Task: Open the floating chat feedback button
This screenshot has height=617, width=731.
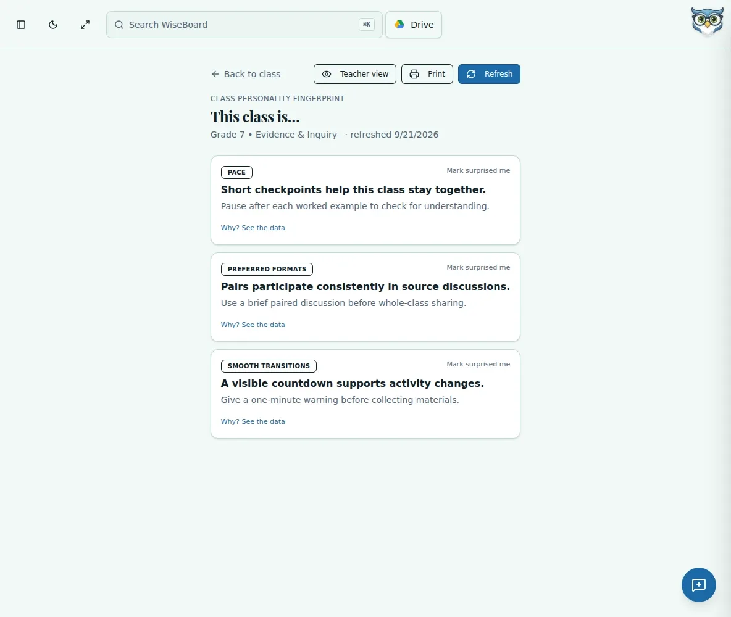Action: 698,585
